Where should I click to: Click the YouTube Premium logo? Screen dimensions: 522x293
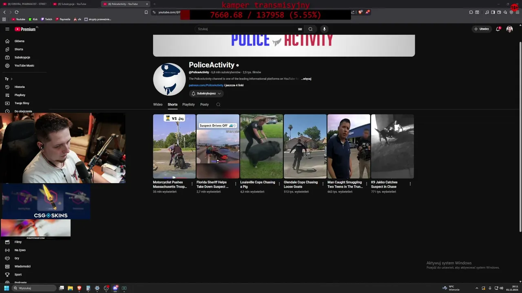pos(25,29)
